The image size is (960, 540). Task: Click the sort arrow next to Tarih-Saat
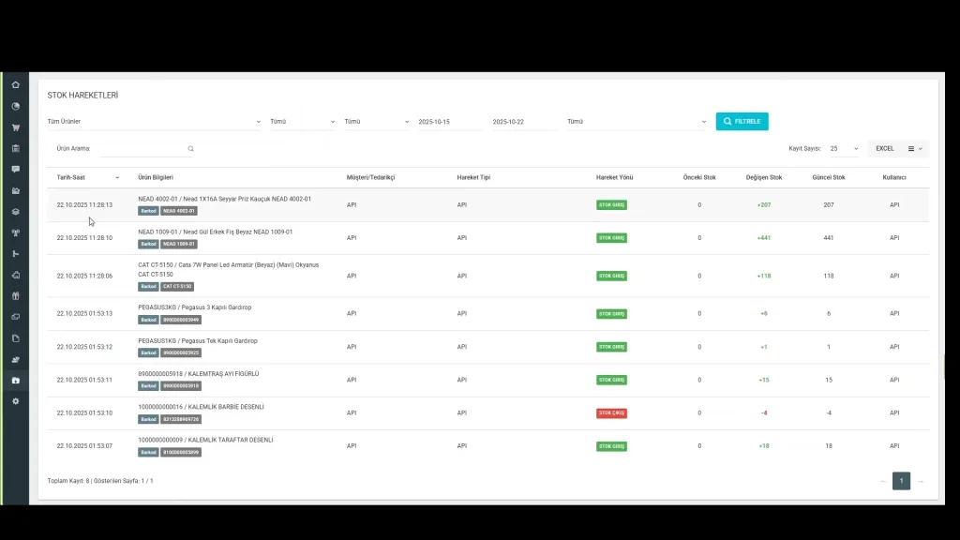tap(117, 177)
